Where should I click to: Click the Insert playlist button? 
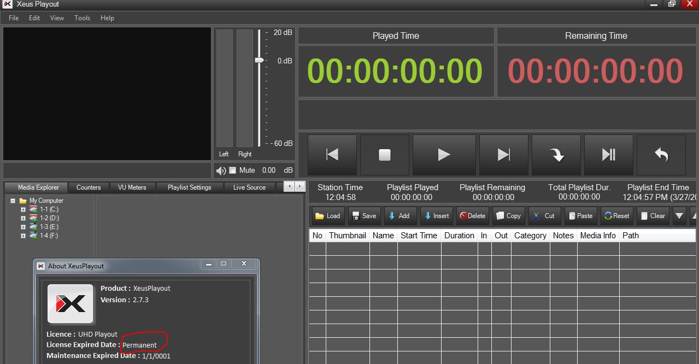click(x=436, y=216)
